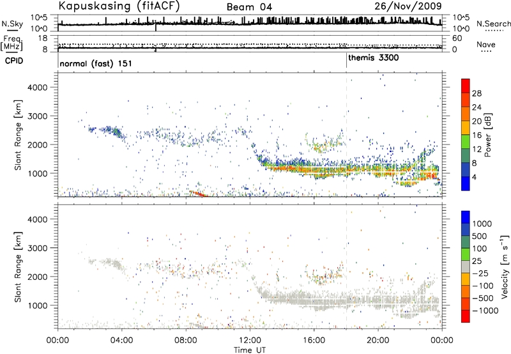
Task: Select the "themis 3300" CPID entry
Action: [374, 58]
